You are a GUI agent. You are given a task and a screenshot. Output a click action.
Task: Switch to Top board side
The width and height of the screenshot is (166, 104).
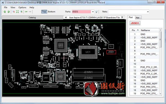point(44,12)
